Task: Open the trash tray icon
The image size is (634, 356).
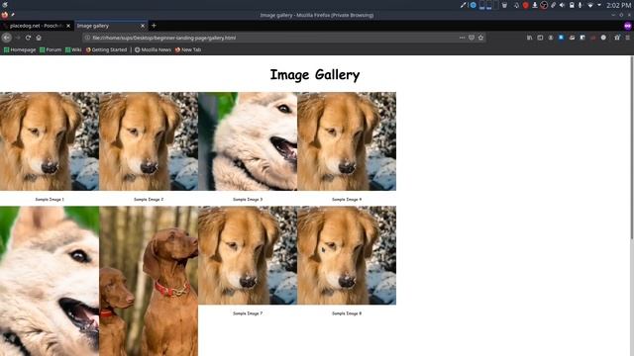Action: click(504, 5)
